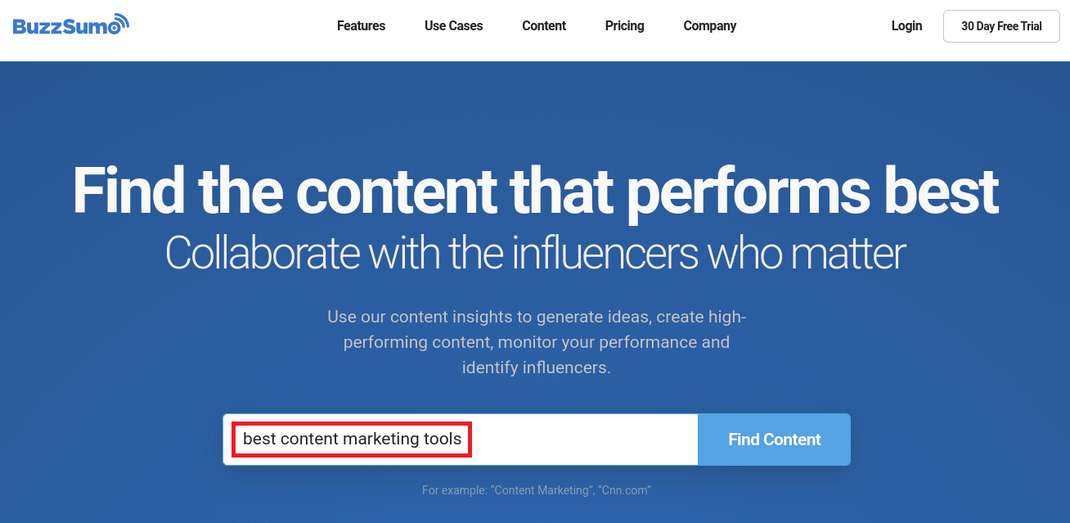The height and width of the screenshot is (523, 1070).
Task: Open the Company menu
Action: (709, 26)
